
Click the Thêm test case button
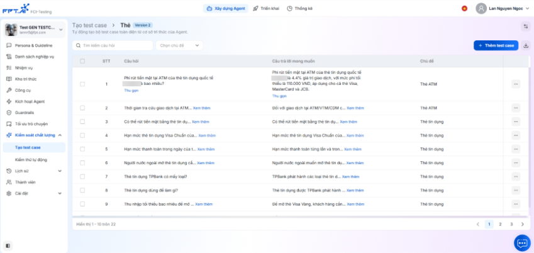pos(496,45)
